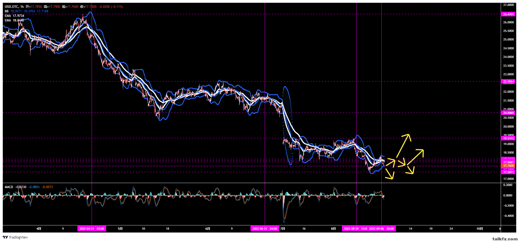Click the BB upper value 18.2954
This screenshot has width=519, height=242.
30,11
